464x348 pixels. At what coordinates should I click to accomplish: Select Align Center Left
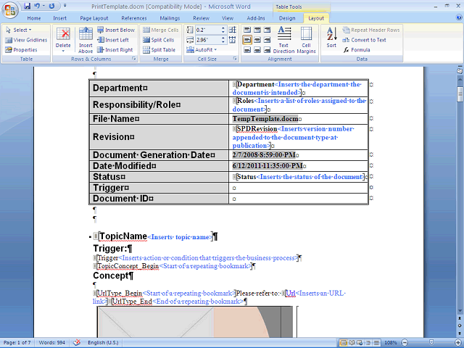(247, 40)
